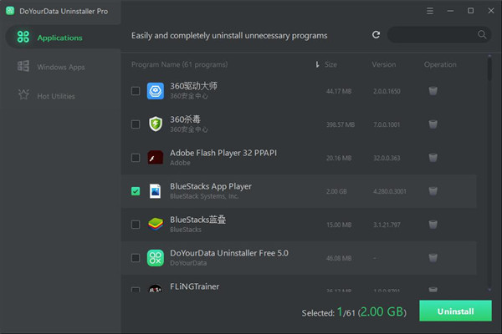Uncheck the BlueStacks App Player checkbox
The width and height of the screenshot is (502, 334).
coord(136,191)
